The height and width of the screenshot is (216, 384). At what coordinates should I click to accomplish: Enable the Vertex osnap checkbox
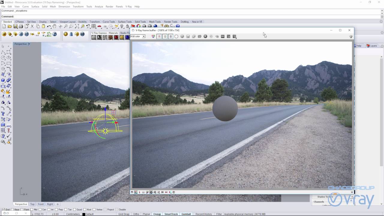click(94, 209)
